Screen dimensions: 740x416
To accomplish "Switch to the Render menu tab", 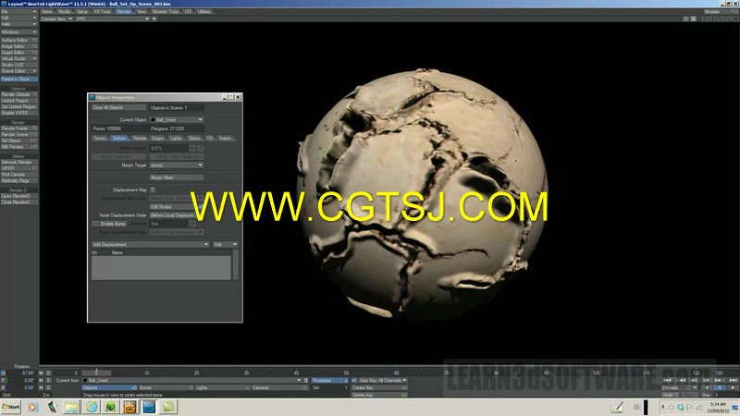I will tap(124, 11).
